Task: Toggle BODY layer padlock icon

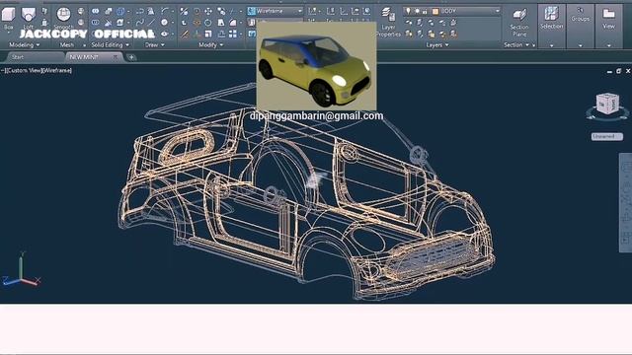Action: coord(425,11)
